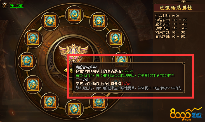Click the 下一级别 next level text
205x122 pixels.
click(83, 80)
